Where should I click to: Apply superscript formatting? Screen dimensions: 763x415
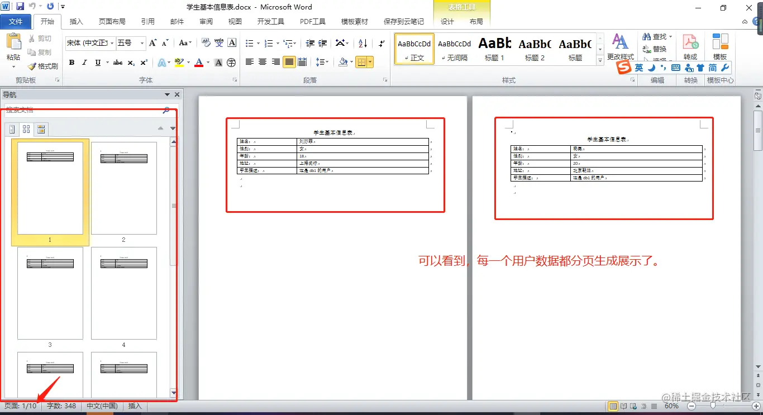click(x=144, y=63)
